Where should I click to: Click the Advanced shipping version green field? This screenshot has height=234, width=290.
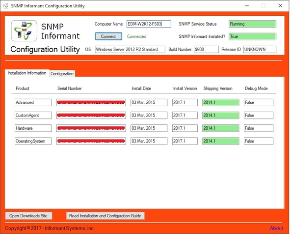click(221, 102)
